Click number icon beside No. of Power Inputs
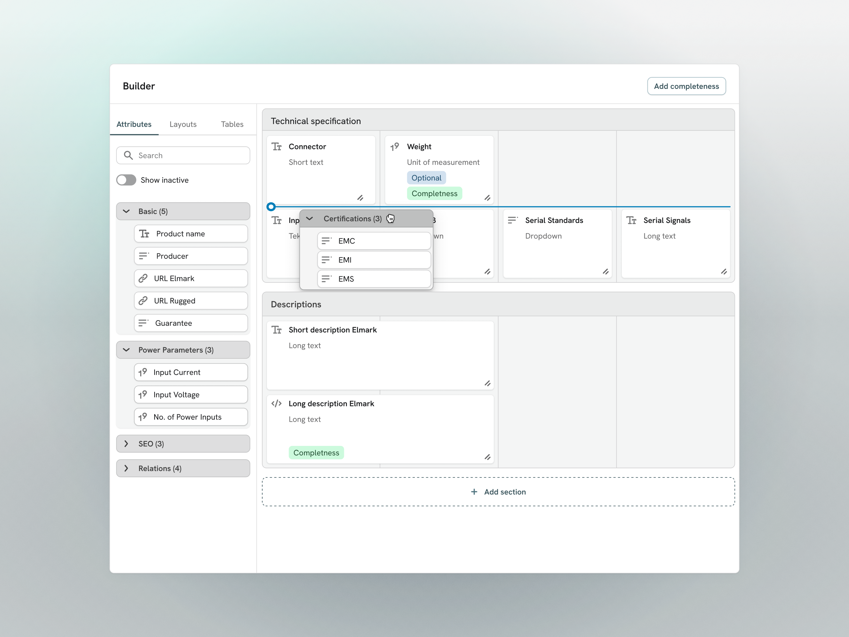The height and width of the screenshot is (637, 849). pyautogui.click(x=143, y=417)
